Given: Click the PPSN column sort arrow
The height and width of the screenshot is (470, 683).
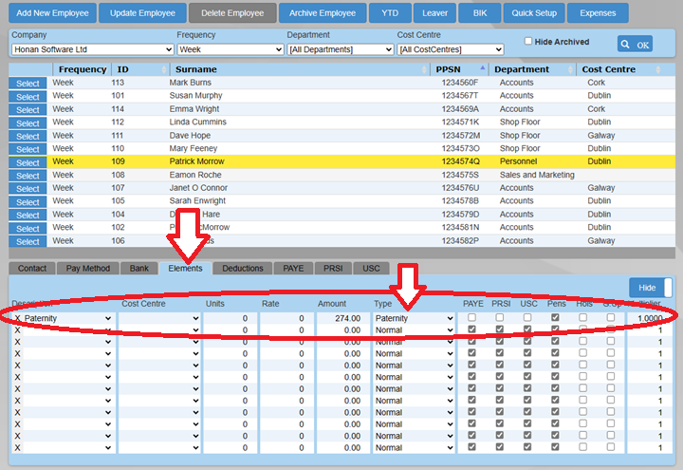Looking at the screenshot, I should click(x=483, y=69).
